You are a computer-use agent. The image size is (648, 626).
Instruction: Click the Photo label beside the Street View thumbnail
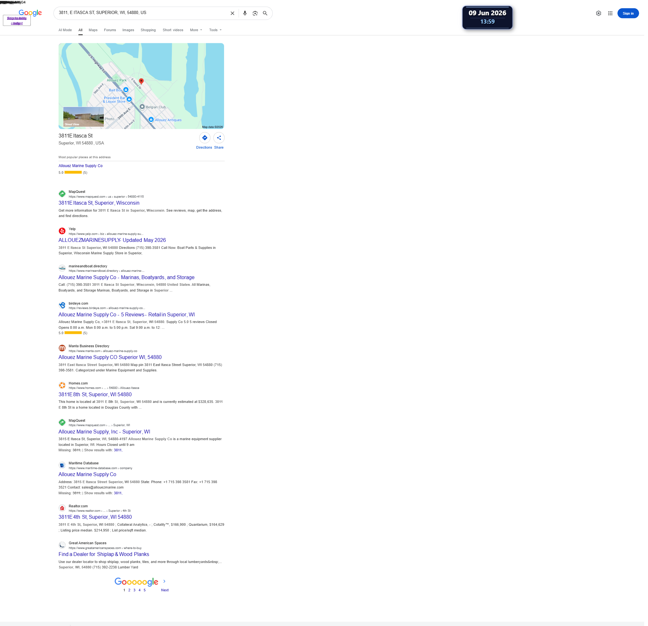pyautogui.click(x=109, y=119)
